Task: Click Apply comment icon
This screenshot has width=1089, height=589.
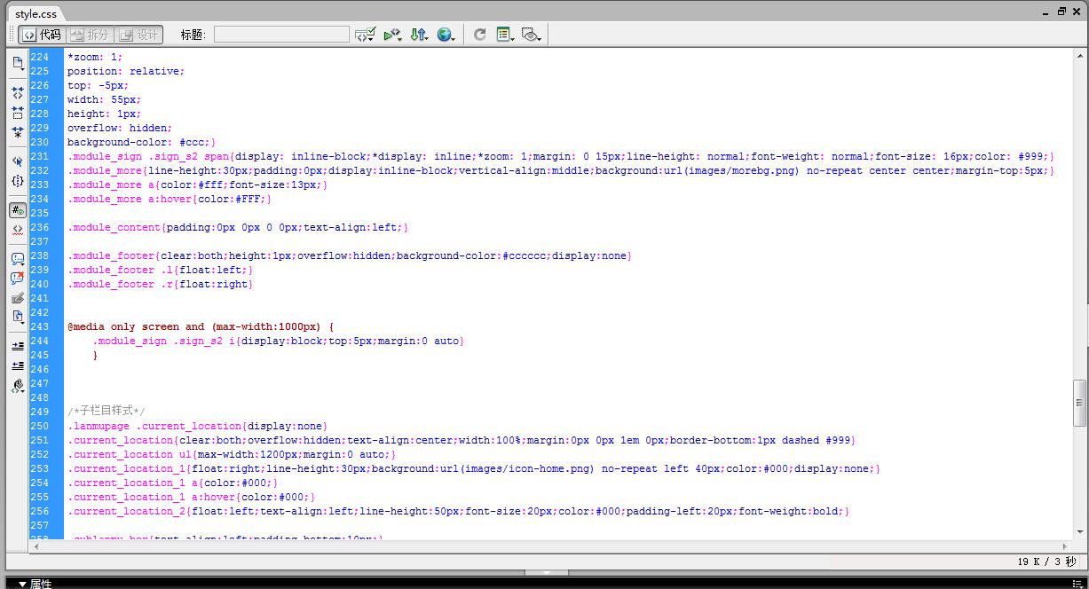Action: (x=18, y=259)
